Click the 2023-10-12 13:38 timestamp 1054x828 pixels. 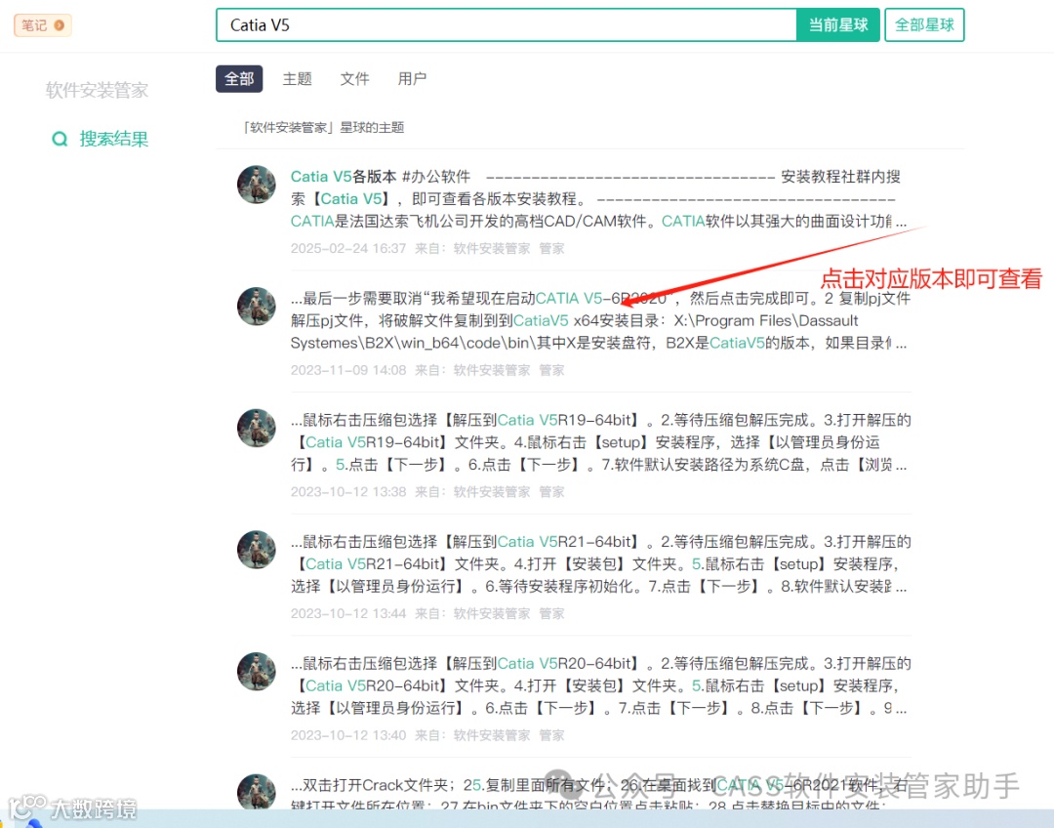[348, 492]
